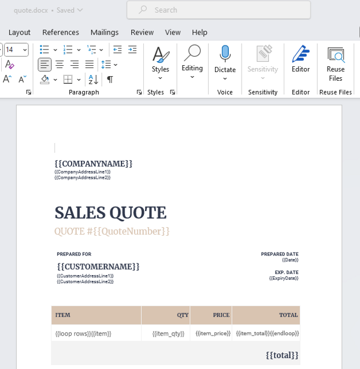Click the QUOTE #{{QuoteNumber}} line
Image resolution: width=360 pixels, height=369 pixels.
112,231
